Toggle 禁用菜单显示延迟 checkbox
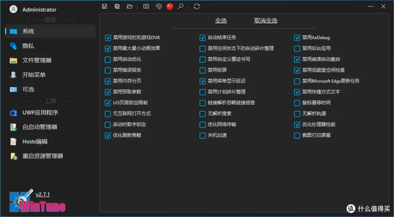This screenshot has height=217, width=394. (x=202, y=81)
